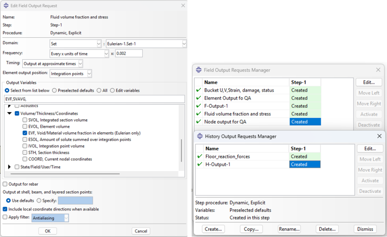
Task: Collapse the Volume/Thickness/Coordinates tree section
Action: (x=9, y=113)
